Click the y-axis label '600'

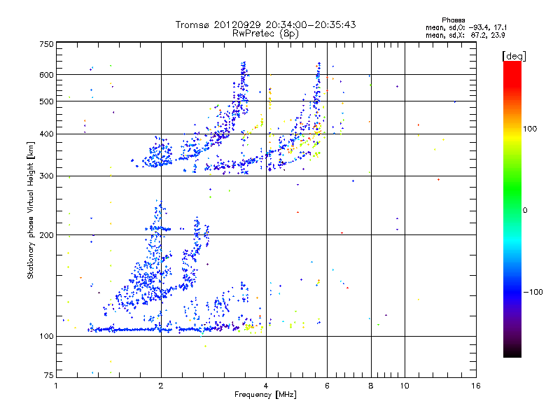(46, 75)
